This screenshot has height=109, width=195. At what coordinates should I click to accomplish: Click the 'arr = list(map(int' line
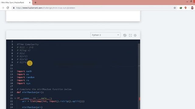(53, 101)
